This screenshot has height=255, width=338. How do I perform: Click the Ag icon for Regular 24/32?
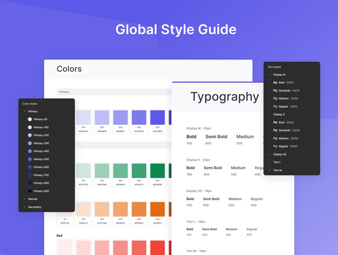[x=275, y=106]
